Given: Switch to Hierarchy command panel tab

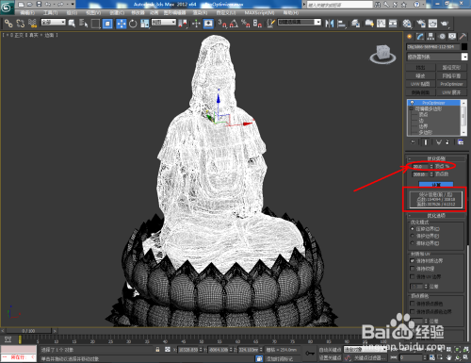Looking at the screenshot, I should coord(430,37).
